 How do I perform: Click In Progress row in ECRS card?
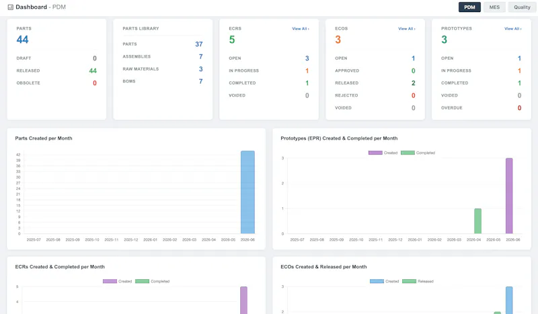269,70
